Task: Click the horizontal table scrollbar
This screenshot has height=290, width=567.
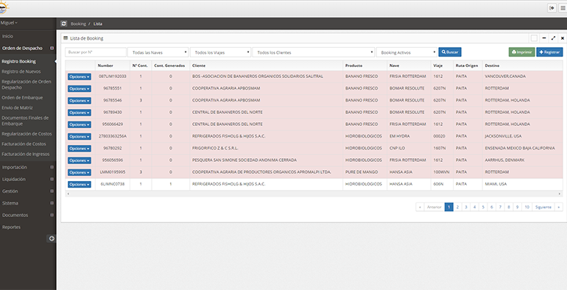Action: click(314, 194)
